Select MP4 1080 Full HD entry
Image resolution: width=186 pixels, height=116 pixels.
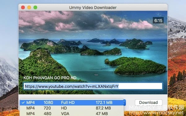[72, 102]
